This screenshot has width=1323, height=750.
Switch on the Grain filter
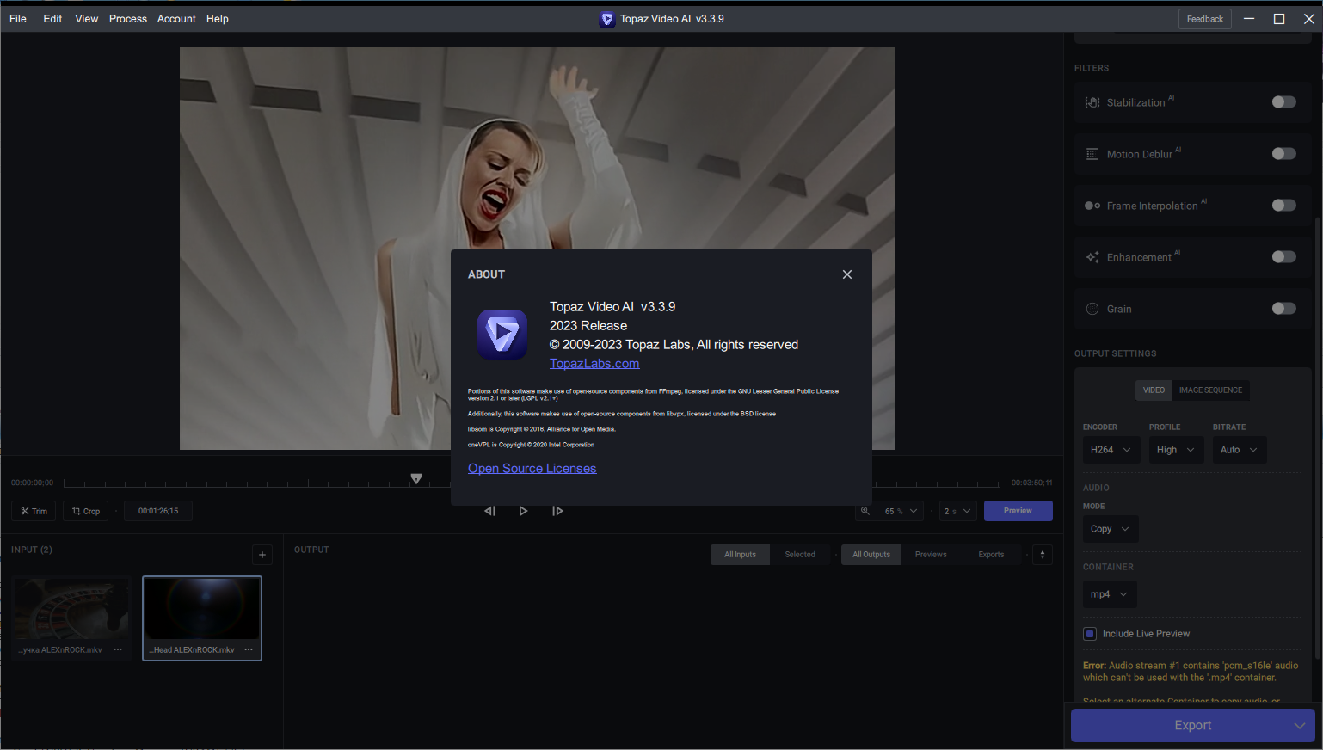[x=1283, y=309]
